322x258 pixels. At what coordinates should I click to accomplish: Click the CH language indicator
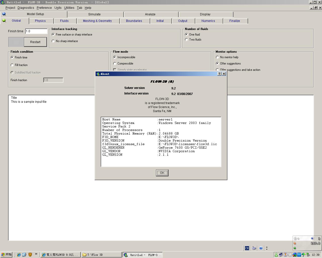247,248
